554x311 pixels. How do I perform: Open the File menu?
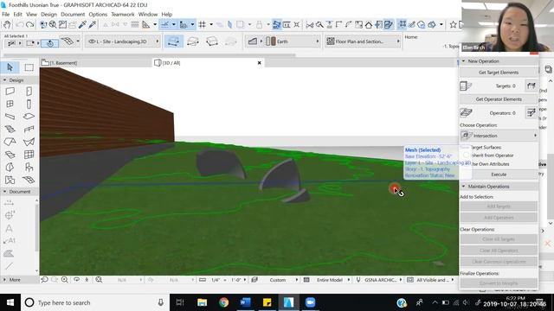click(6, 14)
